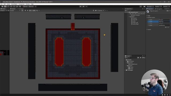The image size is (171, 96).
Task: Open the Assets menu
Action: pyautogui.click(x=8, y=4)
